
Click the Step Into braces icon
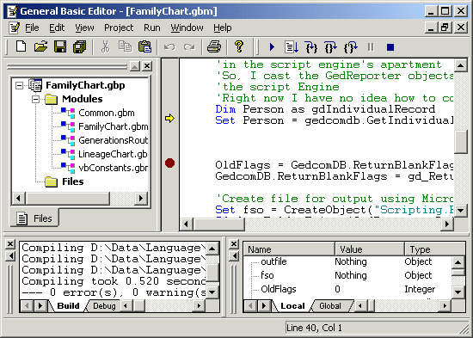click(x=311, y=47)
